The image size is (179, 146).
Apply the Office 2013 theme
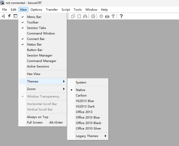[88, 112]
